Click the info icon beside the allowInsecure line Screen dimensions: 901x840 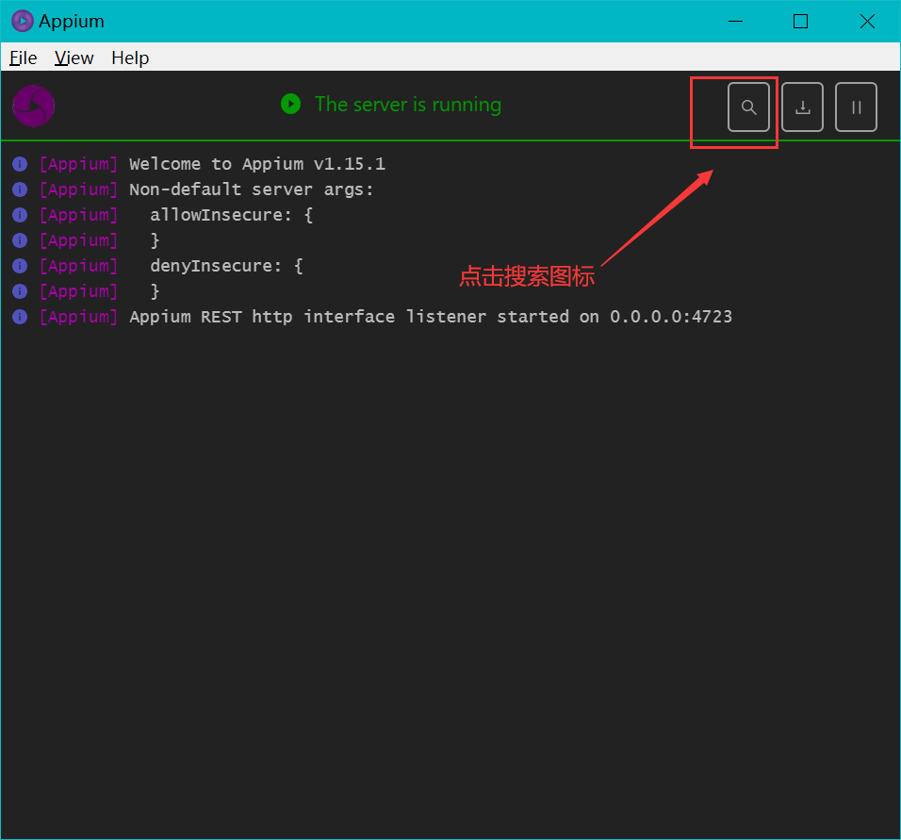[x=20, y=215]
